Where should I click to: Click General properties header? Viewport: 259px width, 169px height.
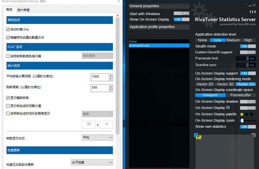coord(159,6)
